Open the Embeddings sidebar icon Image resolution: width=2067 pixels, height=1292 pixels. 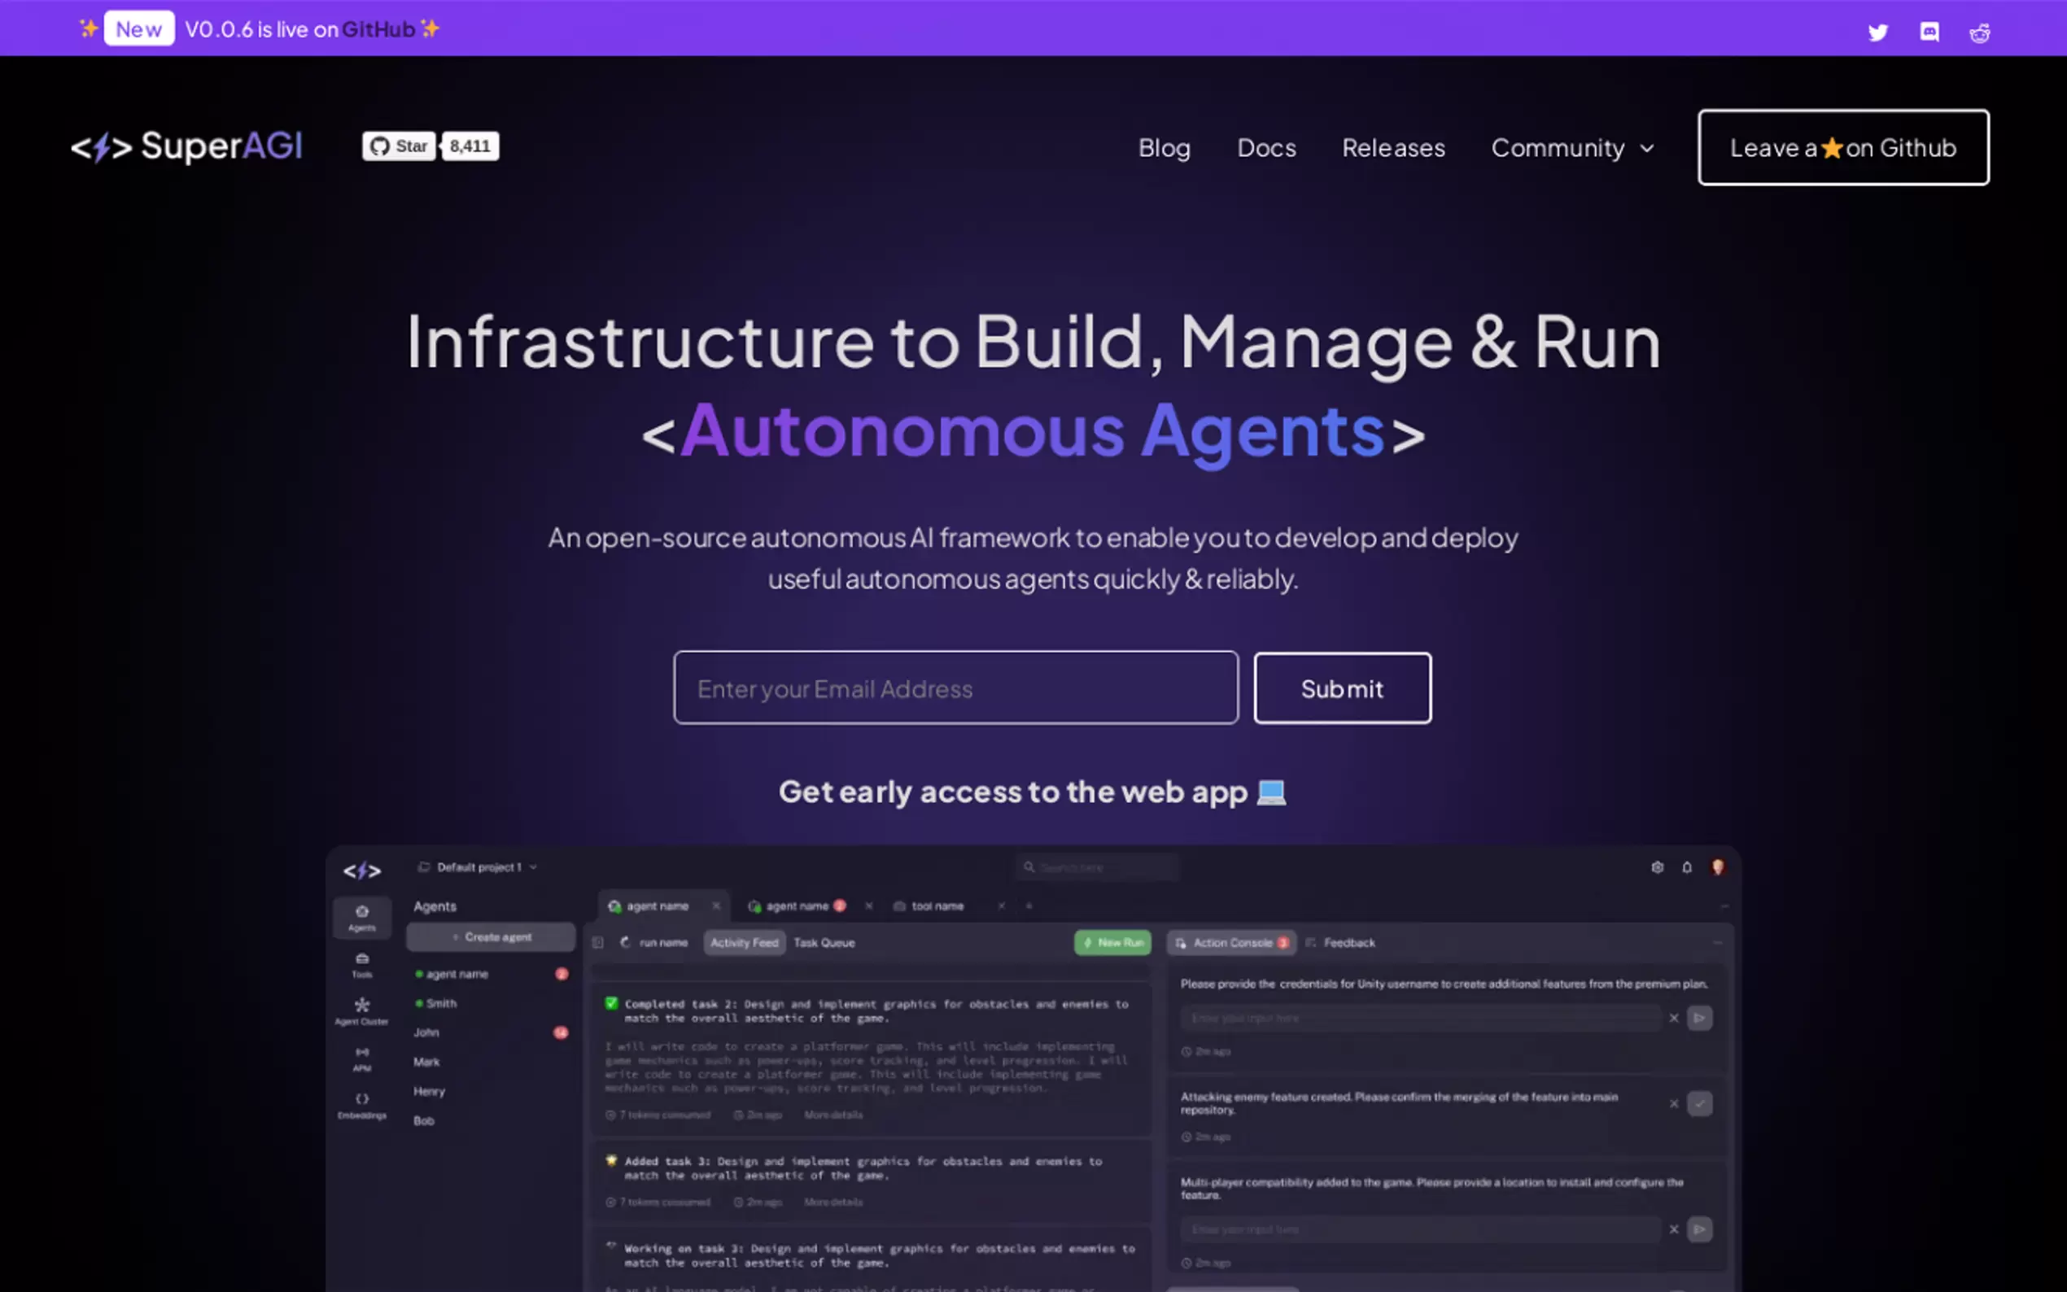click(362, 1106)
